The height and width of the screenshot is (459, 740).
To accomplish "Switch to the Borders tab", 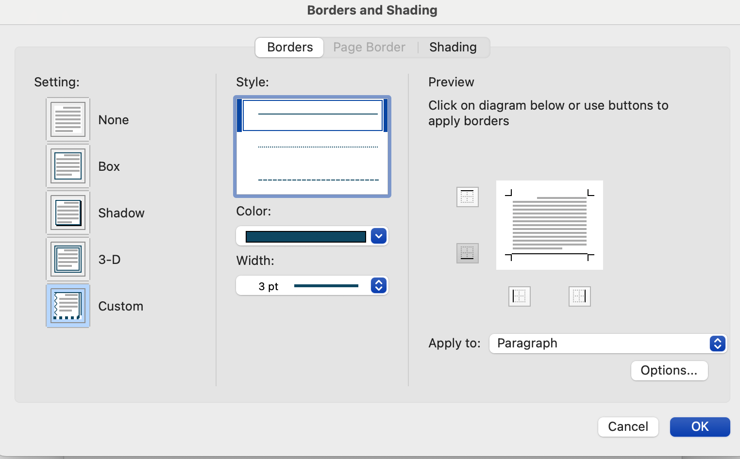I will pos(290,48).
